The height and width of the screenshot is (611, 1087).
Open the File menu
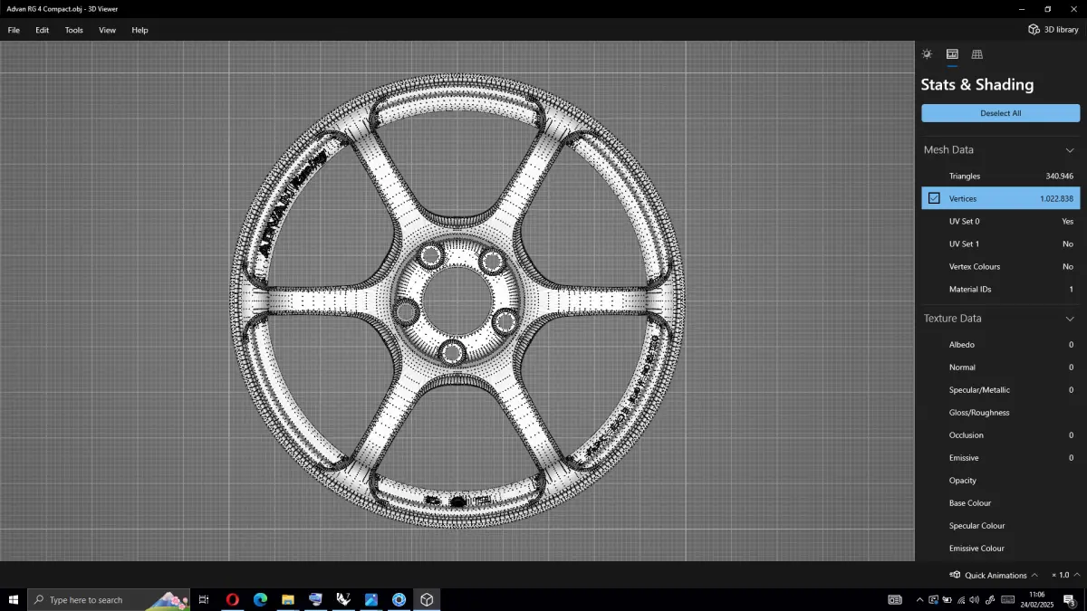(x=14, y=30)
